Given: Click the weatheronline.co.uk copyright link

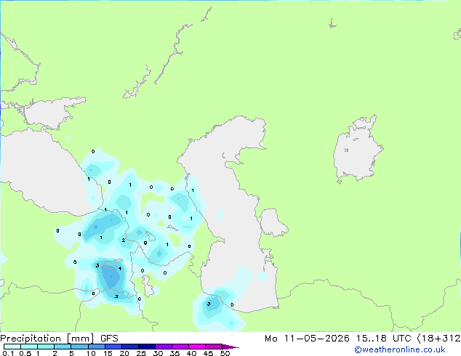Looking at the screenshot, I should click(x=400, y=349).
